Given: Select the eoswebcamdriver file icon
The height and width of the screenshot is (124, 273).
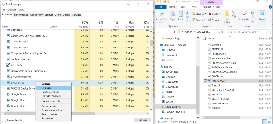Looking at the screenshot, I should tap(209, 58).
